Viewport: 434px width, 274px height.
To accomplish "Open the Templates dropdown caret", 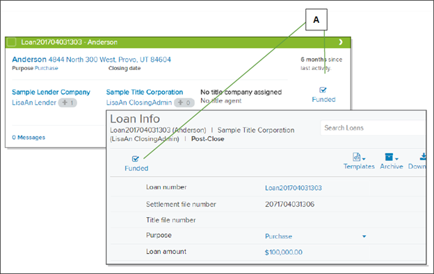I will tap(364, 159).
